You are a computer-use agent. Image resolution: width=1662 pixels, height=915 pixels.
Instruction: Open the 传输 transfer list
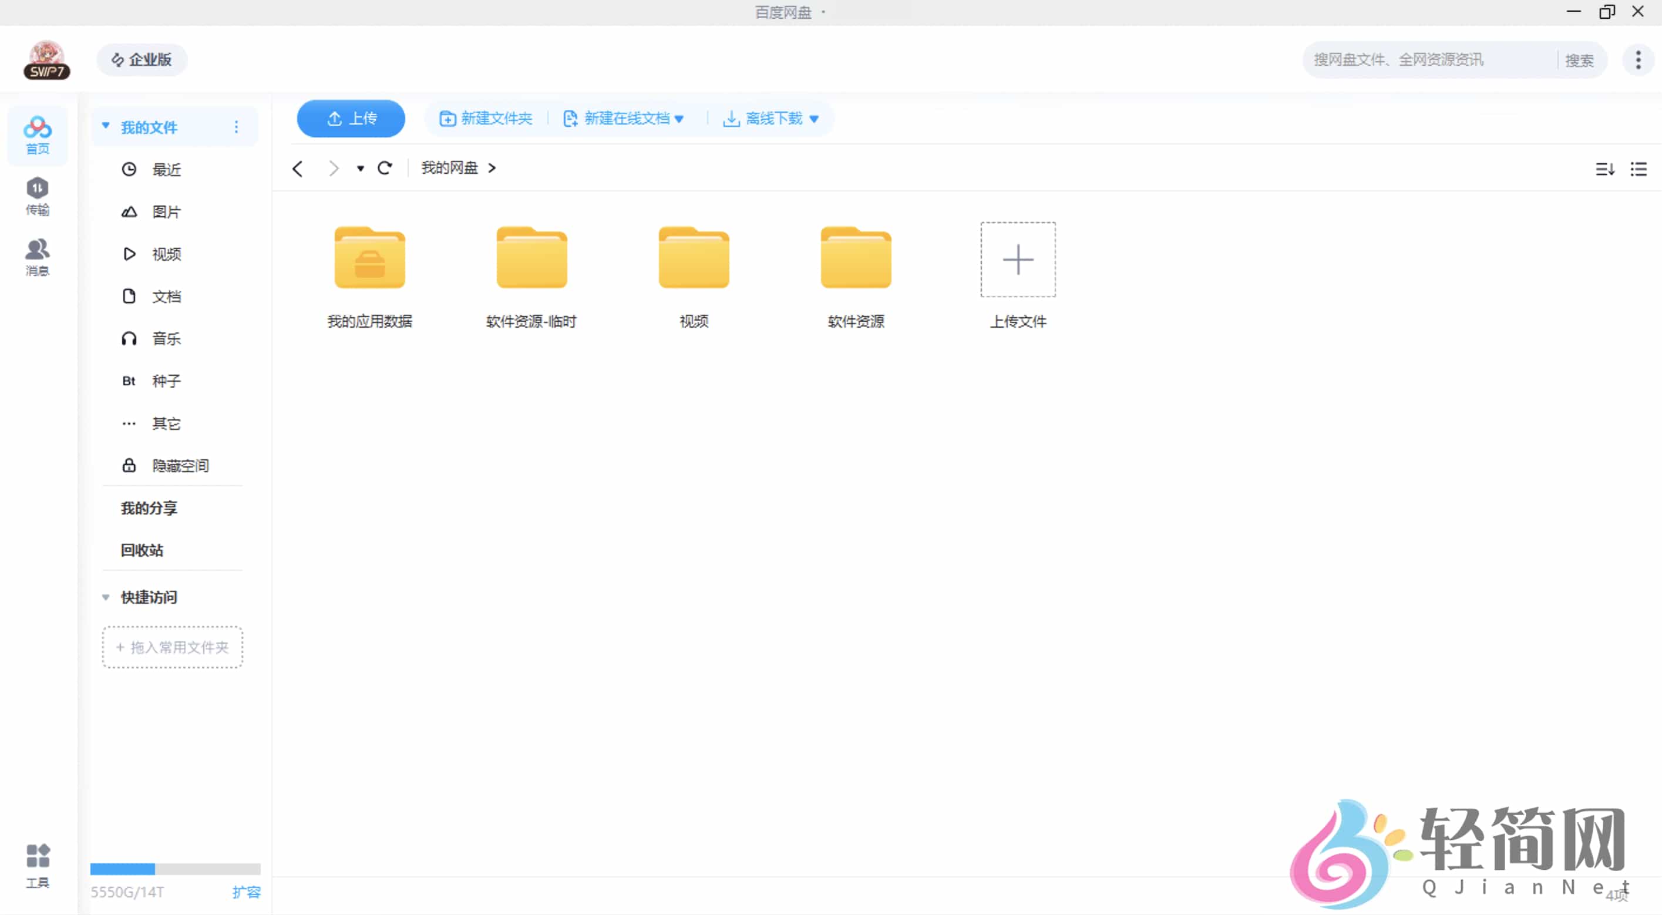tap(37, 196)
